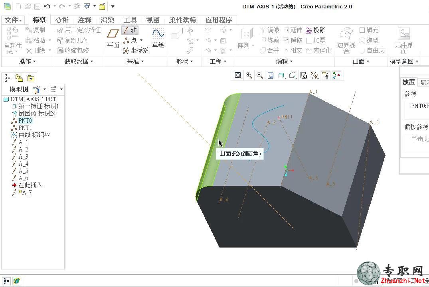Screen dimensions: 429x287
Task: Click the view manager camera icon
Action: (304, 75)
